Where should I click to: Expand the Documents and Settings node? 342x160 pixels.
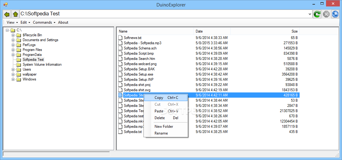coord(13,40)
